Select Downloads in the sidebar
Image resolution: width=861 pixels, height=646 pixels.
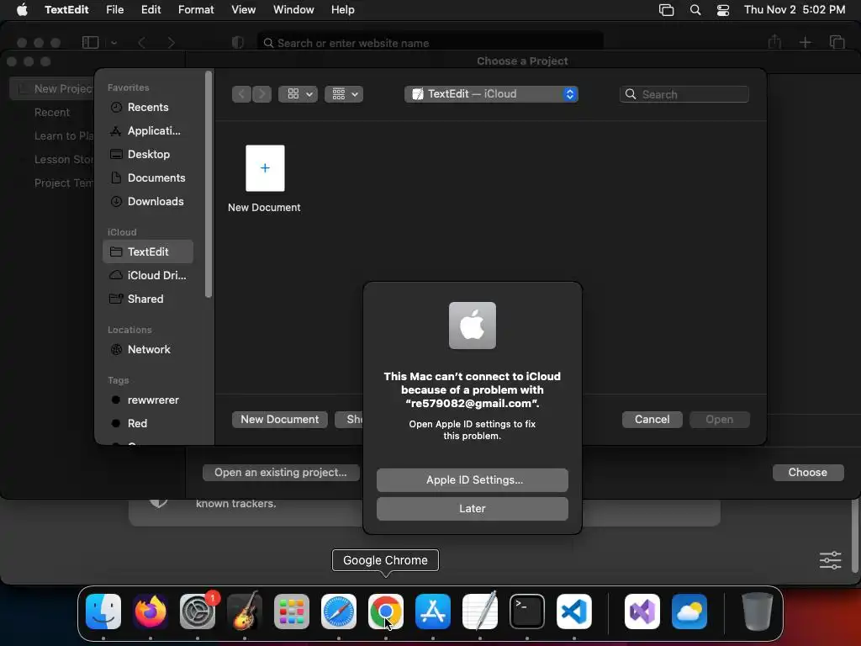148,202
